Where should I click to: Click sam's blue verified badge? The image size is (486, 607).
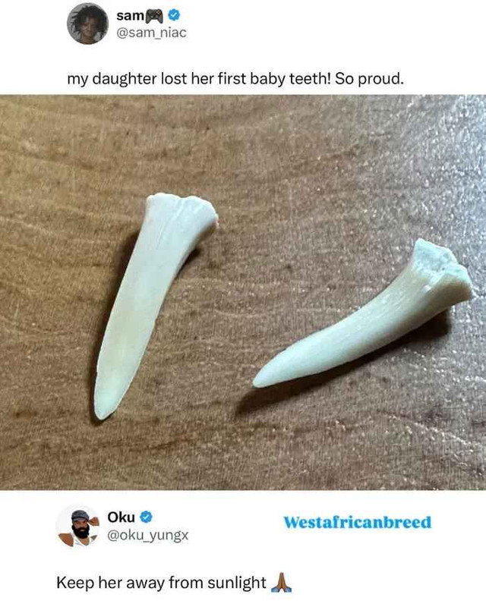tap(174, 15)
